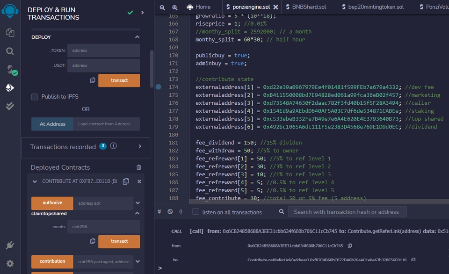The height and width of the screenshot is (274, 449).
Task: Open the Settings gear icon
Action: (10, 263)
